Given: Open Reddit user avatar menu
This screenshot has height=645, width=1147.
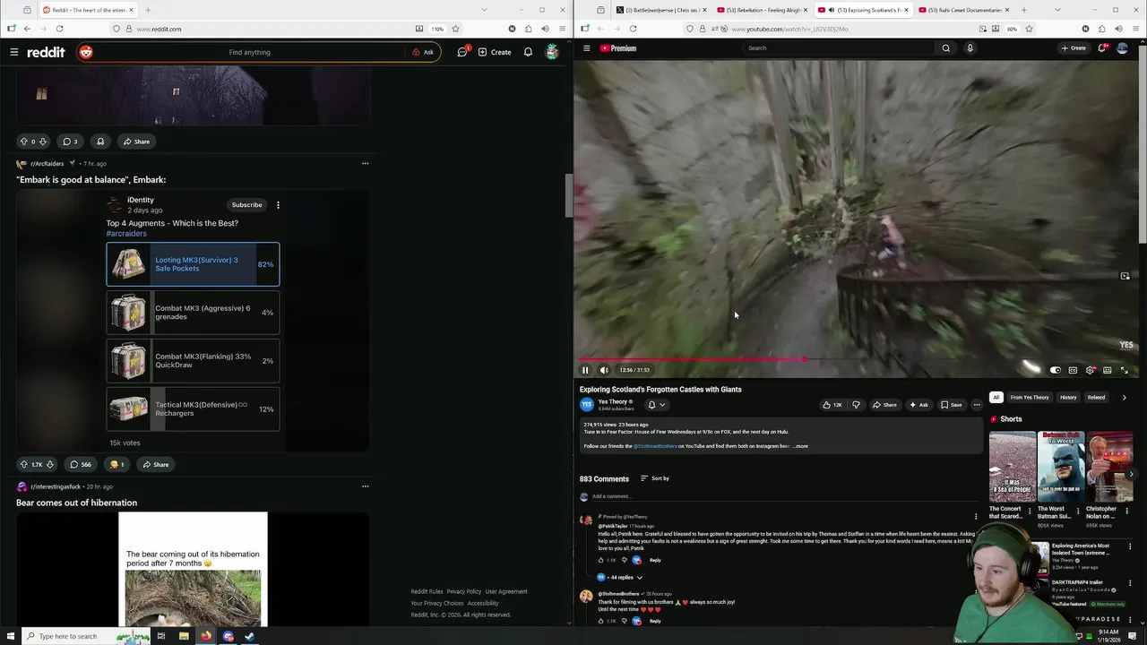Looking at the screenshot, I should pos(552,52).
